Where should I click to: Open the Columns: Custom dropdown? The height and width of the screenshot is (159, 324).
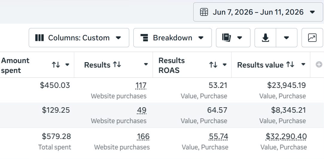(79, 38)
